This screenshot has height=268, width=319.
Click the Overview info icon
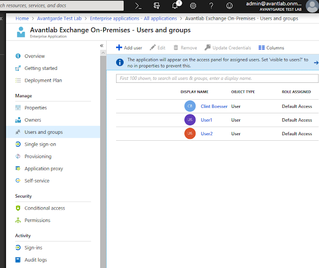point(18,56)
